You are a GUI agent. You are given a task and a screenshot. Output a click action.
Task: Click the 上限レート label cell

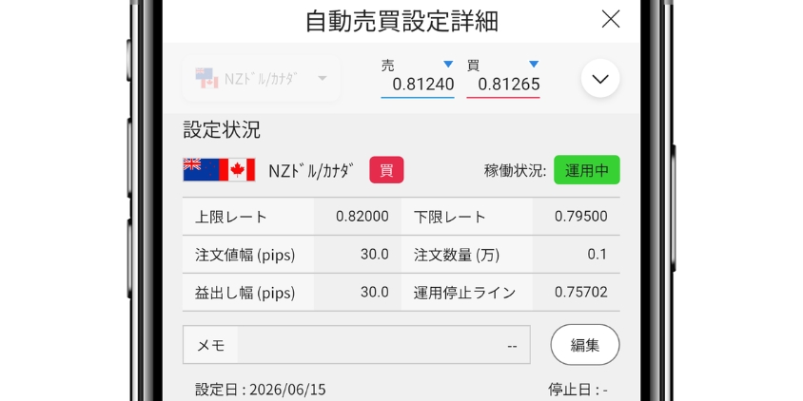248,217
